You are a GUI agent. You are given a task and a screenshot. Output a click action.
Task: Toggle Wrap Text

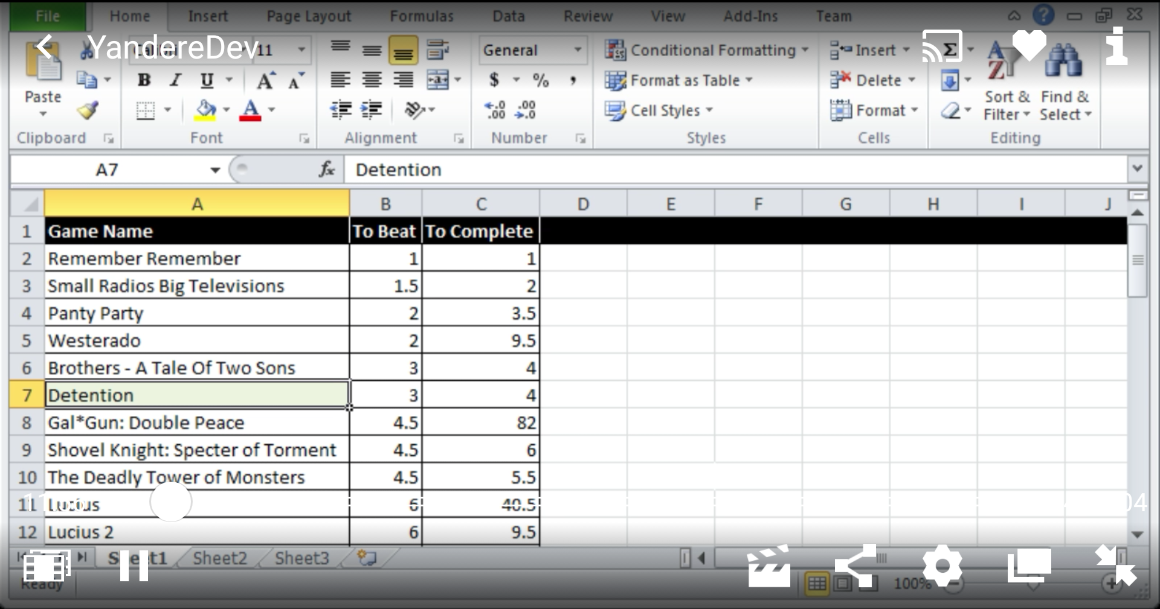point(437,49)
